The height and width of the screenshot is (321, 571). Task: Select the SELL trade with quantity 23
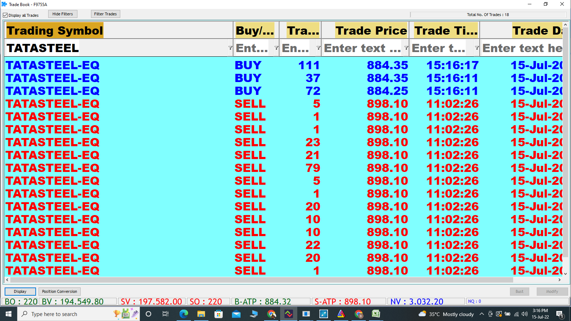click(284, 142)
